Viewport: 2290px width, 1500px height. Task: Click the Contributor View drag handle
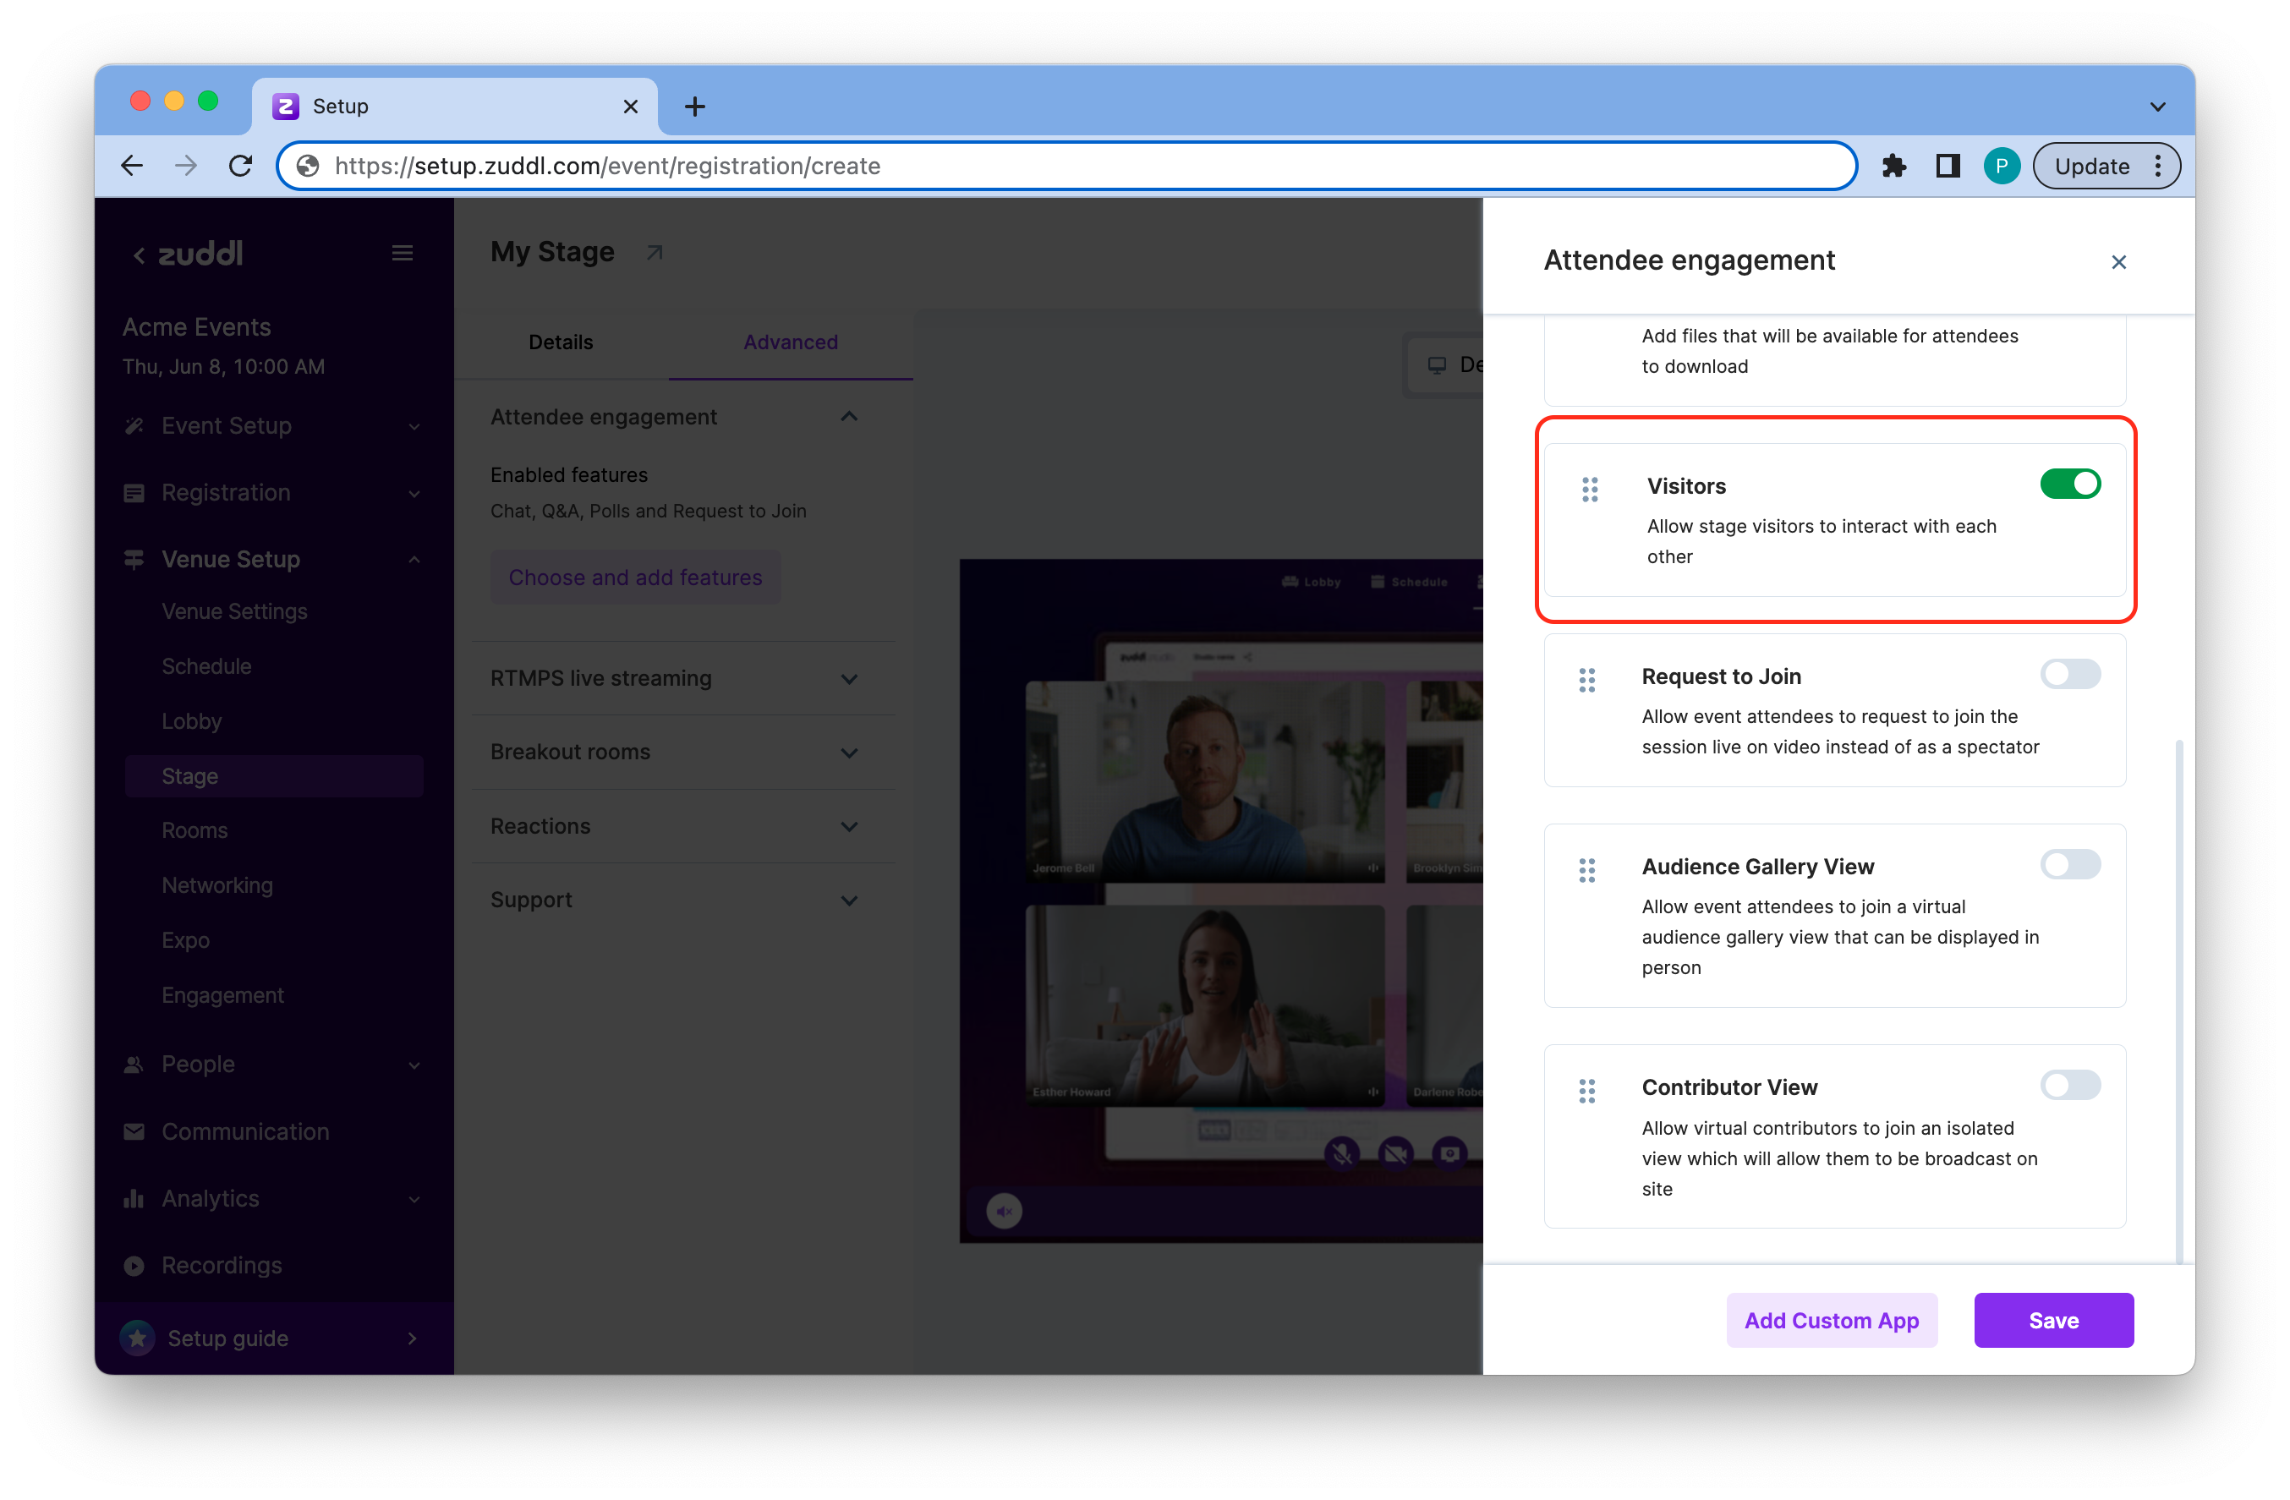pyautogui.click(x=1586, y=1091)
